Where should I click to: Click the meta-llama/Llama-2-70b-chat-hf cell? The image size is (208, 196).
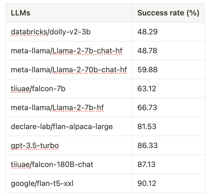[69, 70]
